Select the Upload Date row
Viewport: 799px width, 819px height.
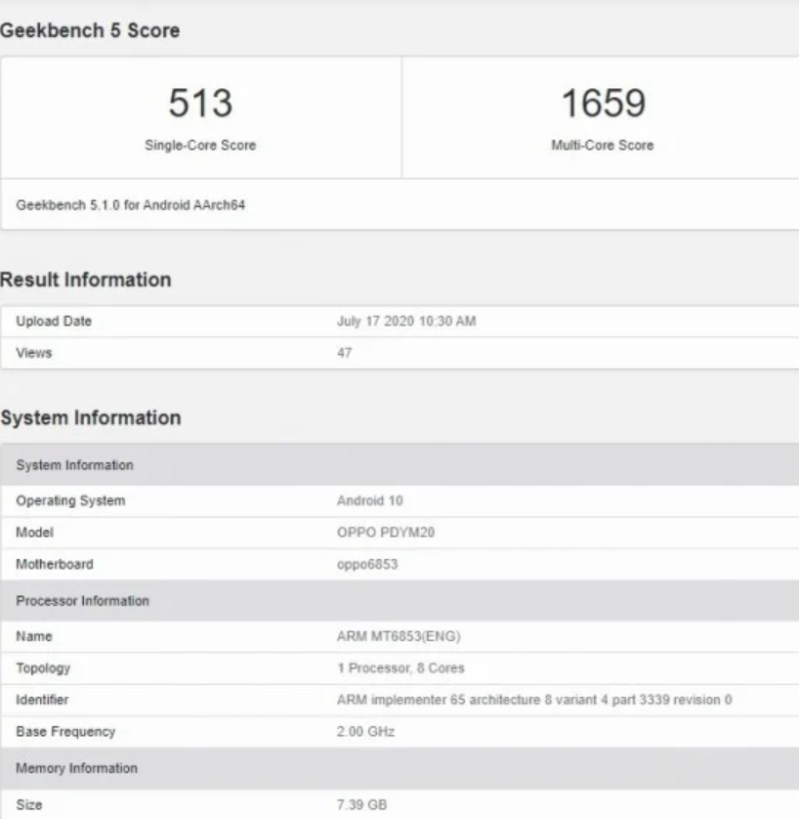[x=399, y=322]
